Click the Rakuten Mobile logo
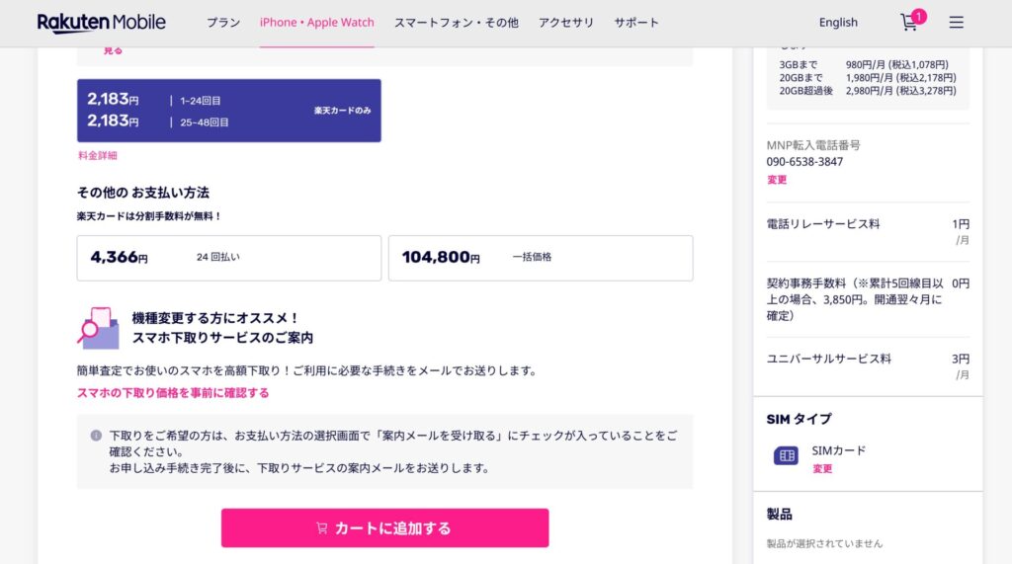 point(102,22)
